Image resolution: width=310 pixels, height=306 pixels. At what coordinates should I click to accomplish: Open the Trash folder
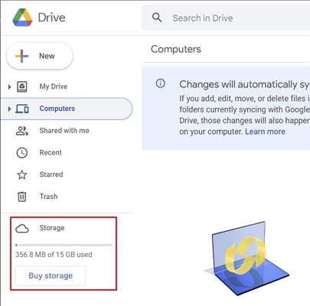click(48, 197)
